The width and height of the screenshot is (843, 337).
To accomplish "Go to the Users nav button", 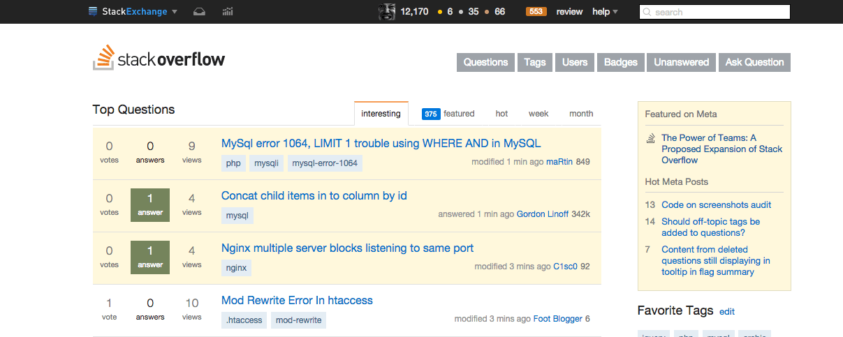I will click(x=575, y=62).
